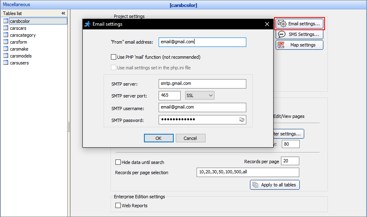This screenshot has height=217, width=367.
Task: Open the Miscellaneous menu
Action: [16, 4]
